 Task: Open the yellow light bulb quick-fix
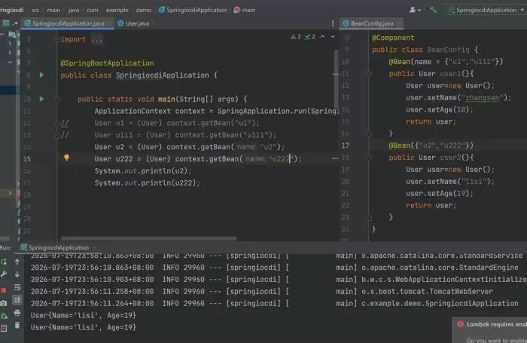[66, 158]
